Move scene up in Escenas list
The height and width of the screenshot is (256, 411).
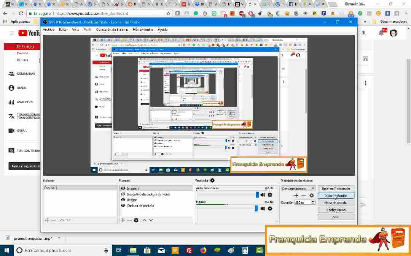pos(62,220)
